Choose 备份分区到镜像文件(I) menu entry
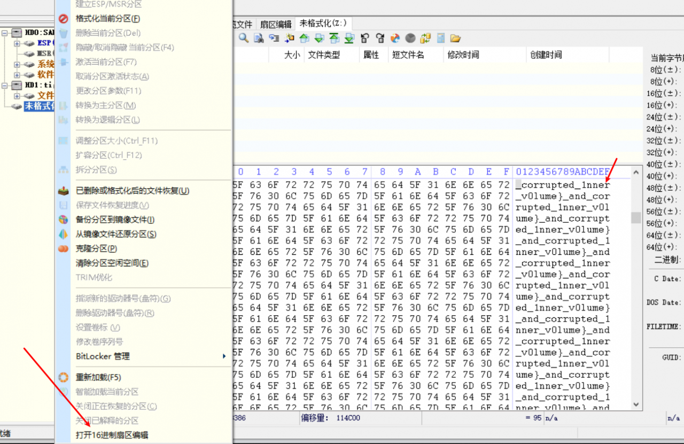Viewport: 684px width, 444px height. click(115, 220)
